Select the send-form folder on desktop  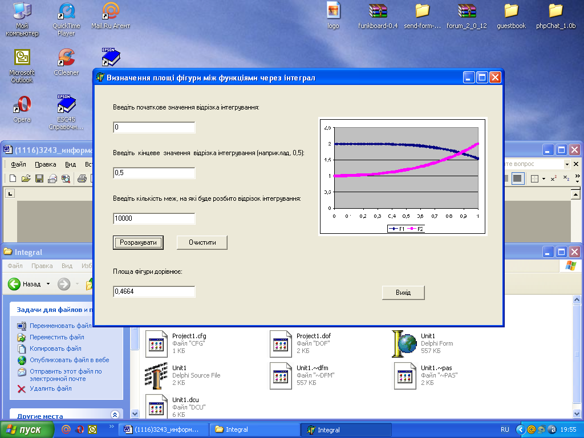coord(423,15)
